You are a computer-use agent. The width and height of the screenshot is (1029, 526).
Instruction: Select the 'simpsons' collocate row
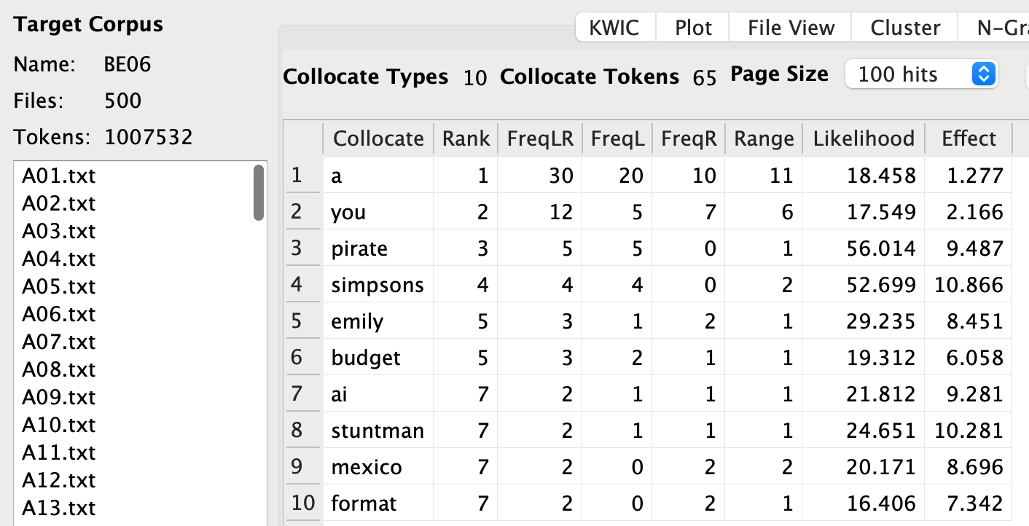(x=377, y=285)
